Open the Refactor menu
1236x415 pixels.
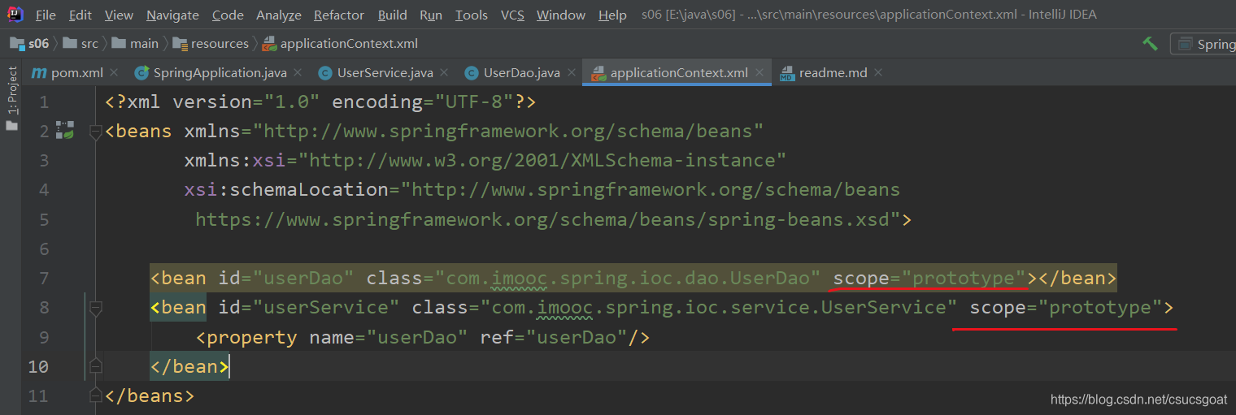point(339,15)
